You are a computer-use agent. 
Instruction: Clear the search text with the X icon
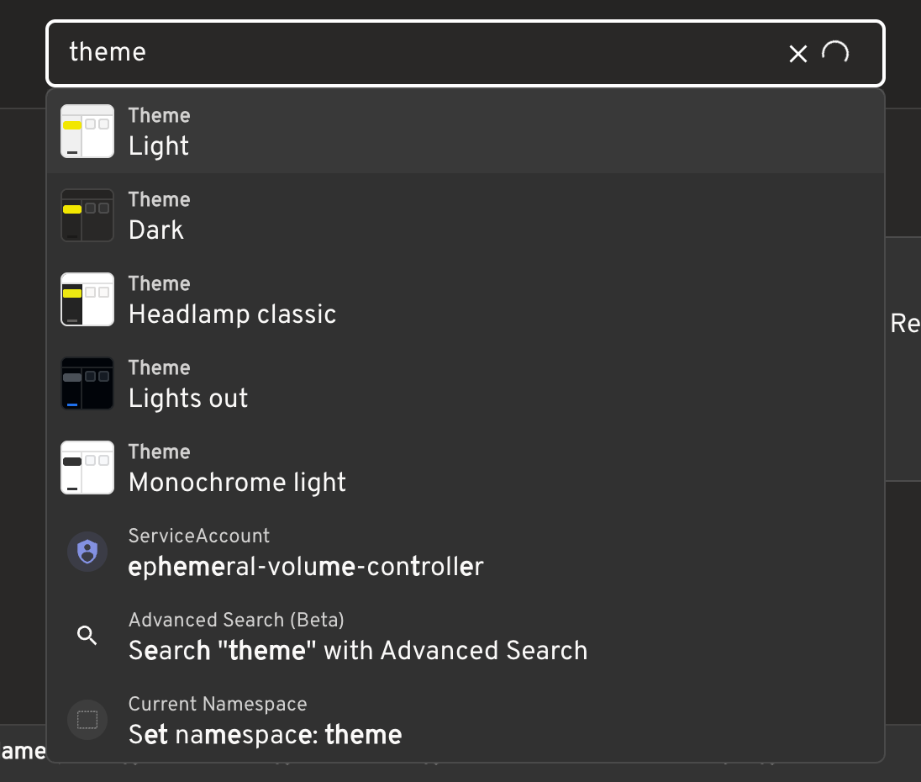pos(797,54)
